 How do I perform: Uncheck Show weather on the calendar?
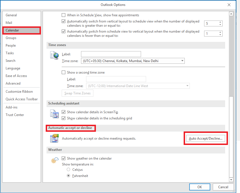[x=64, y=158]
